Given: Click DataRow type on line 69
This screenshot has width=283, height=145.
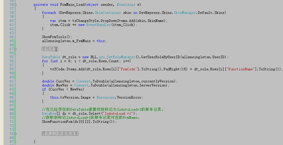Looking at the screenshot, I should tap(49, 114).
